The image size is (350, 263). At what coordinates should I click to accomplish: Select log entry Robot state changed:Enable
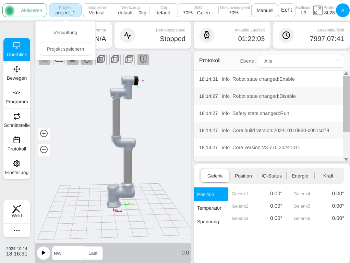click(268, 79)
